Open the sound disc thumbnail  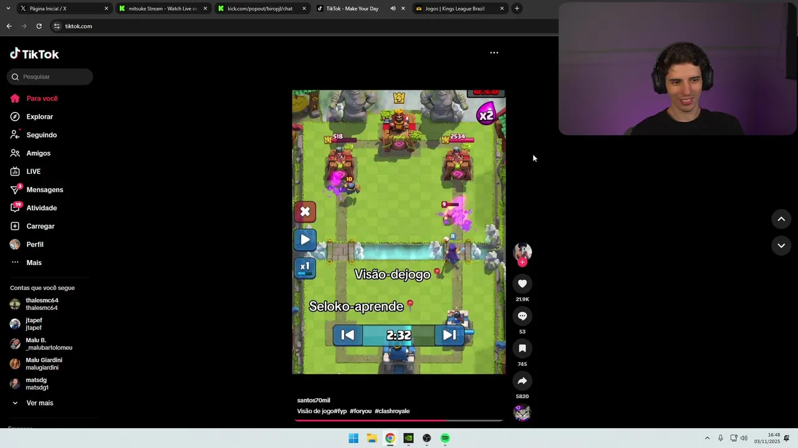[x=522, y=413]
